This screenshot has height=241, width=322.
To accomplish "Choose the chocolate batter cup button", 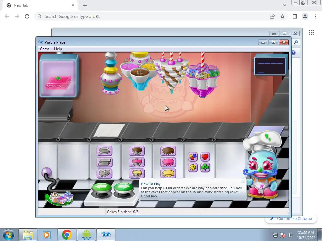I will (x=137, y=151).
